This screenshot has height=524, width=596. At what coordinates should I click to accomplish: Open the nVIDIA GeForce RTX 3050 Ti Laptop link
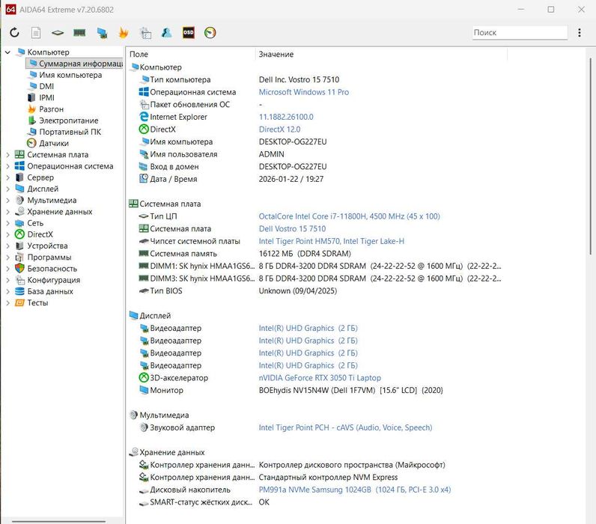point(320,378)
